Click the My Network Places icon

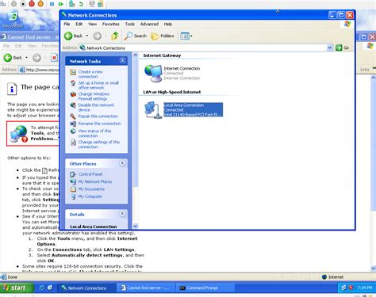(73, 181)
